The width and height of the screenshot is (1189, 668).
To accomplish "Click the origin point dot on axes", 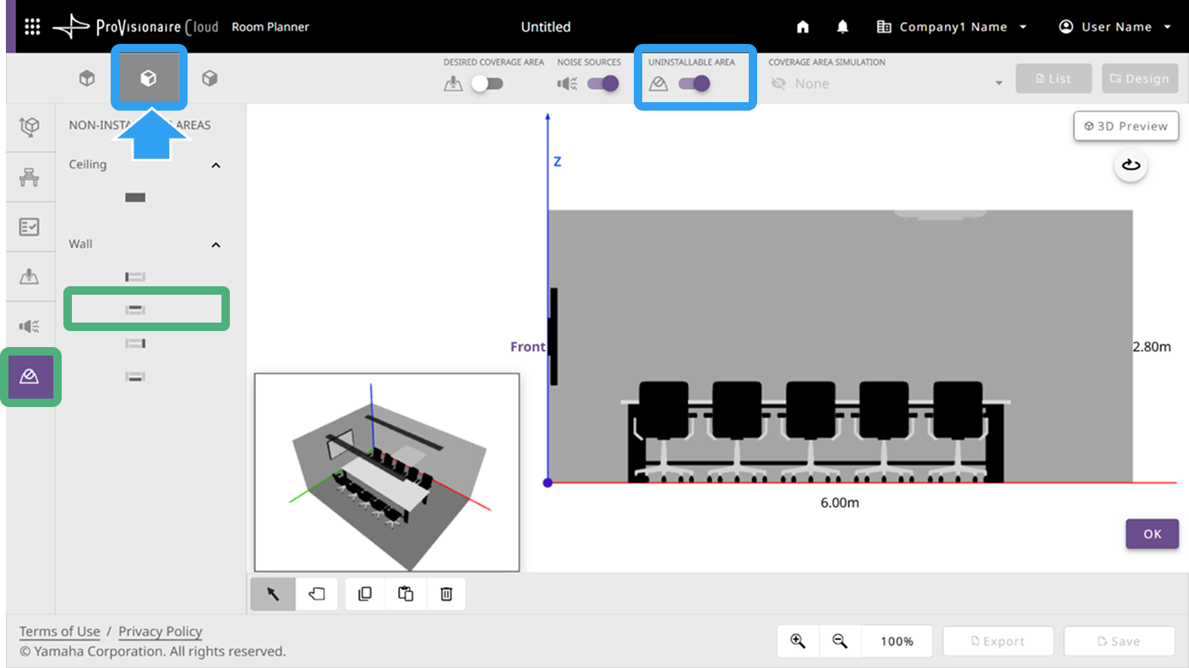I will 548,482.
